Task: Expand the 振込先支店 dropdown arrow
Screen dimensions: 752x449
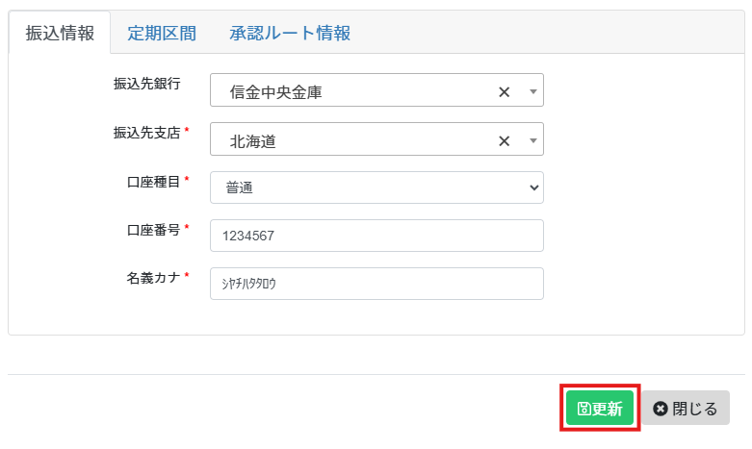Action: 532,140
